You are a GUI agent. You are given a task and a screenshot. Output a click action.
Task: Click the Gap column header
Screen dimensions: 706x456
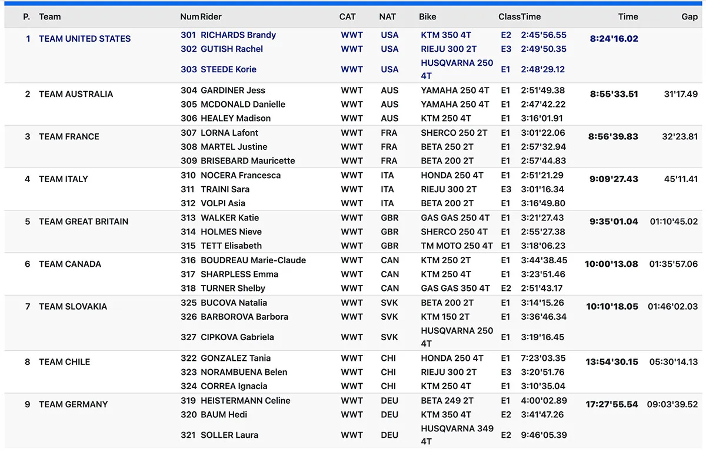pyautogui.click(x=690, y=16)
